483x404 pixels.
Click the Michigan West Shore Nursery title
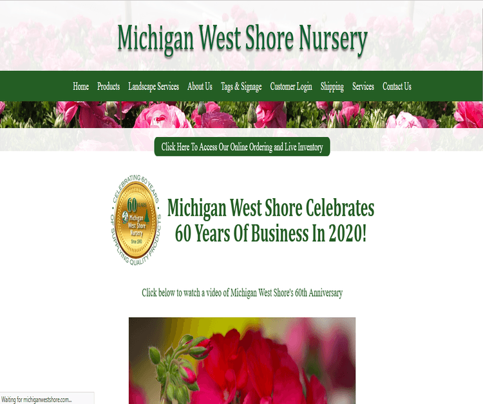click(x=242, y=39)
